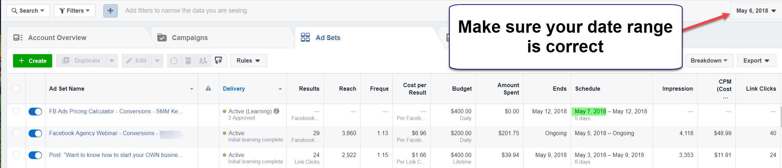
Task: Select checkbox for the Post ad set row
Action: point(16,155)
